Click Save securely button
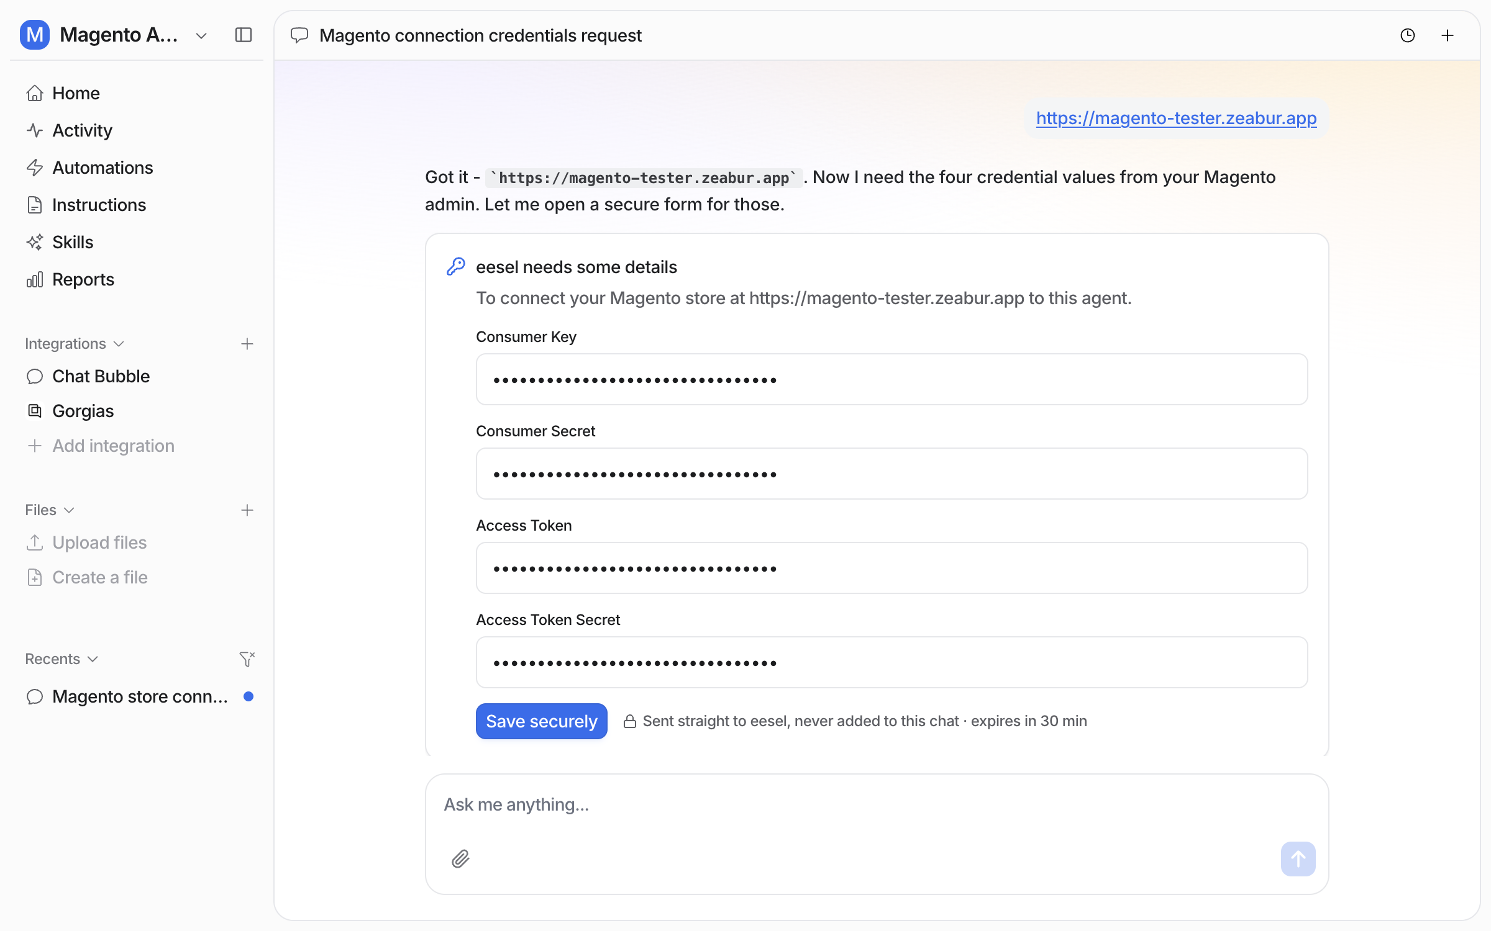This screenshot has height=931, width=1491. pos(541,721)
